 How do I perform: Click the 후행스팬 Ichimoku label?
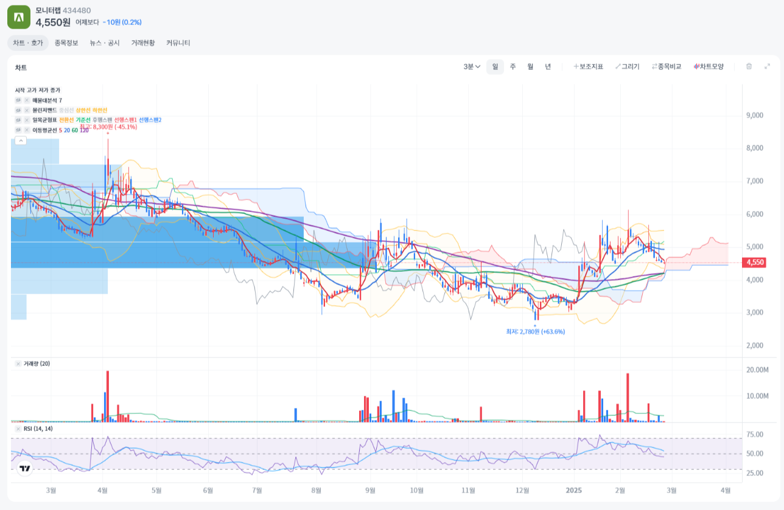(x=102, y=120)
